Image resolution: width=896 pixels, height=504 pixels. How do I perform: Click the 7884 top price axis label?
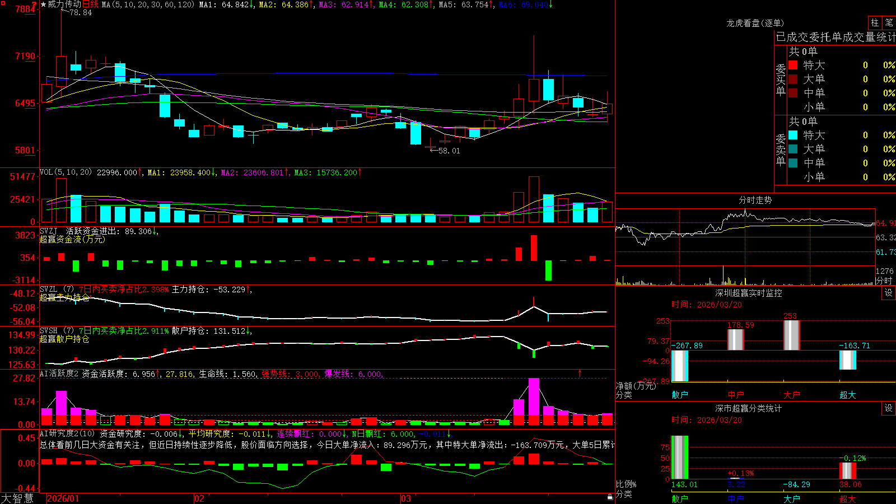(25, 9)
